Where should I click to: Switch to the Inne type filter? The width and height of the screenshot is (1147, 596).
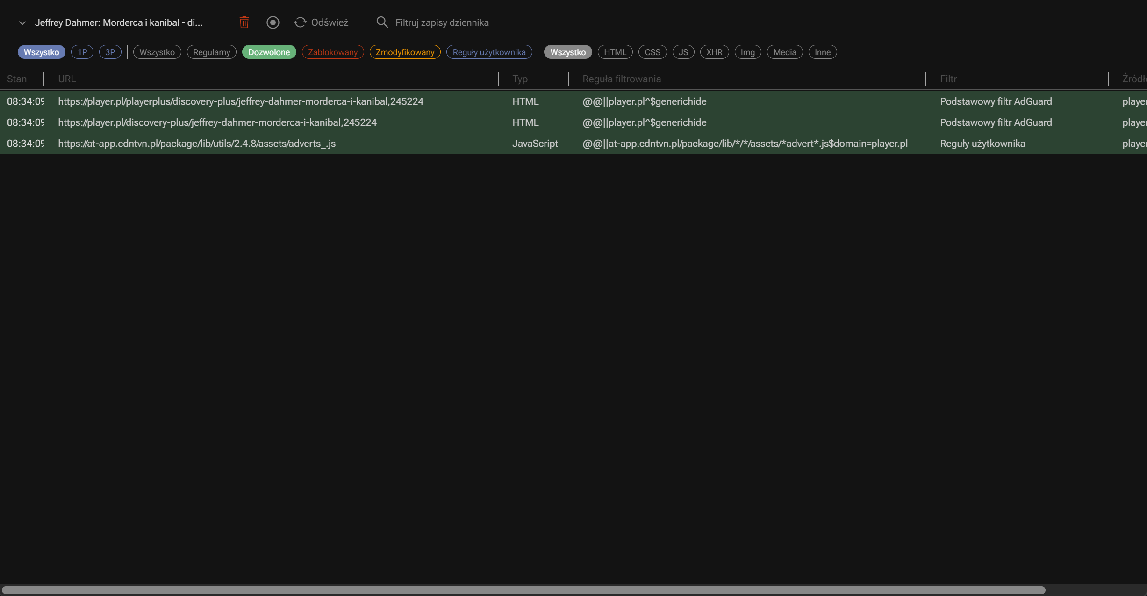[x=822, y=52]
